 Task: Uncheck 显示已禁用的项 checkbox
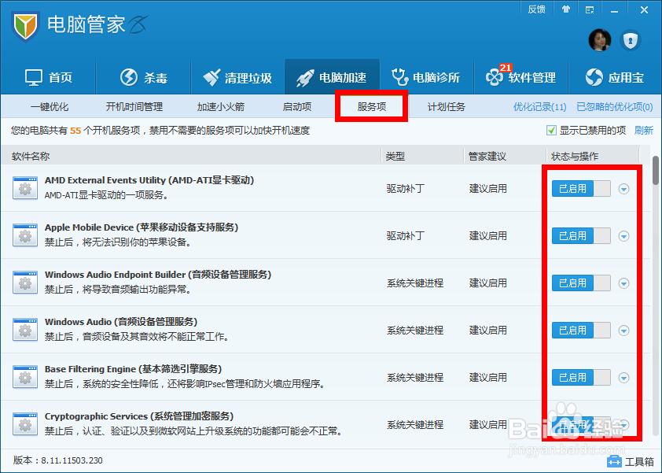coord(551,130)
